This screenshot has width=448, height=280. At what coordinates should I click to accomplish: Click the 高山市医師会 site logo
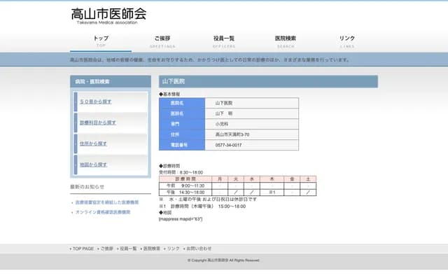click(108, 15)
